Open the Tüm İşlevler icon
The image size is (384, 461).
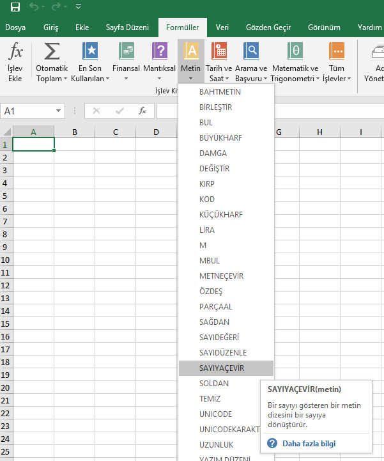(336, 52)
